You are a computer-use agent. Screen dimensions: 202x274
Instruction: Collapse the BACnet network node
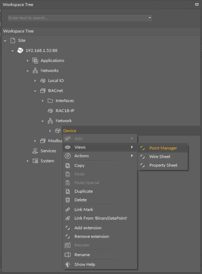click(35, 91)
